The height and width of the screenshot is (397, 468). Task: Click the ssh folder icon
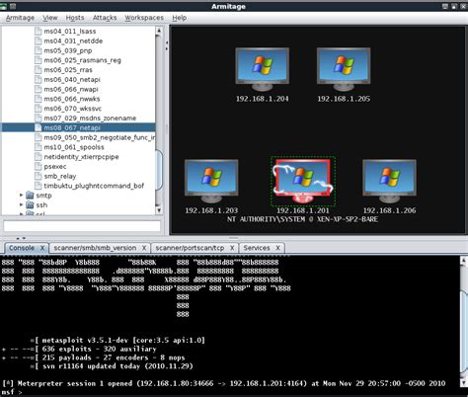30,205
